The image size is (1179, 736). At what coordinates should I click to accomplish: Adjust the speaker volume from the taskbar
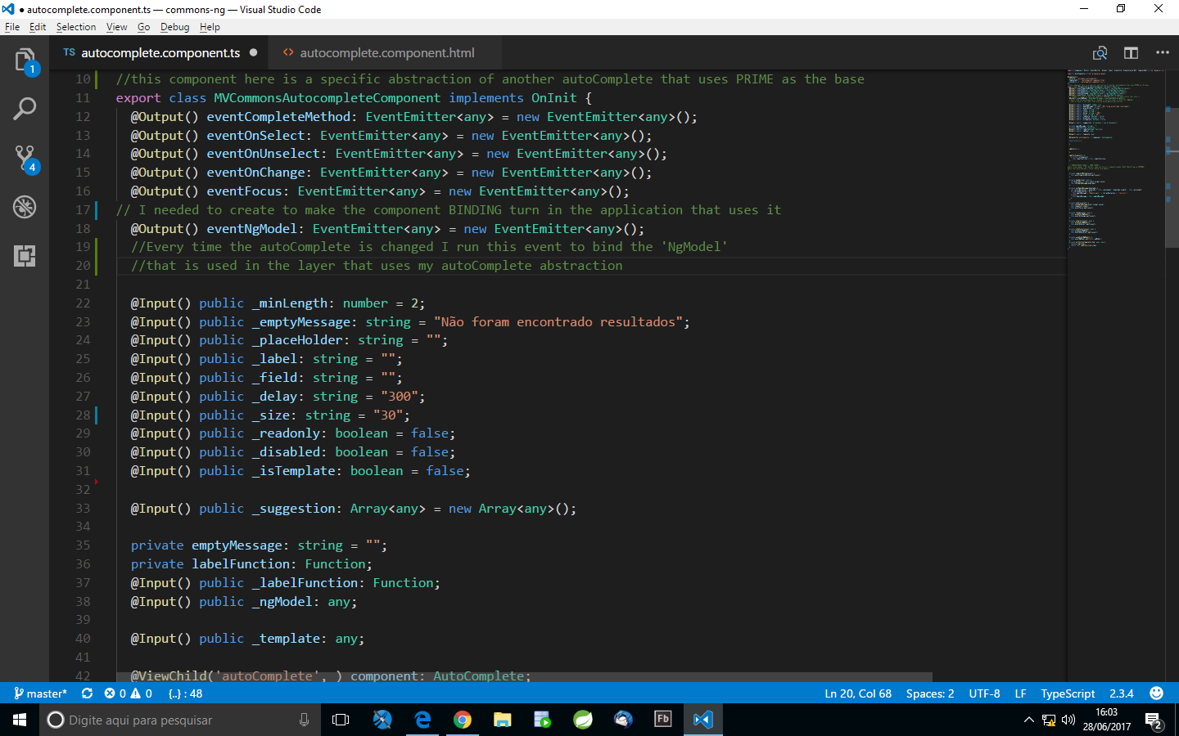tap(1068, 720)
